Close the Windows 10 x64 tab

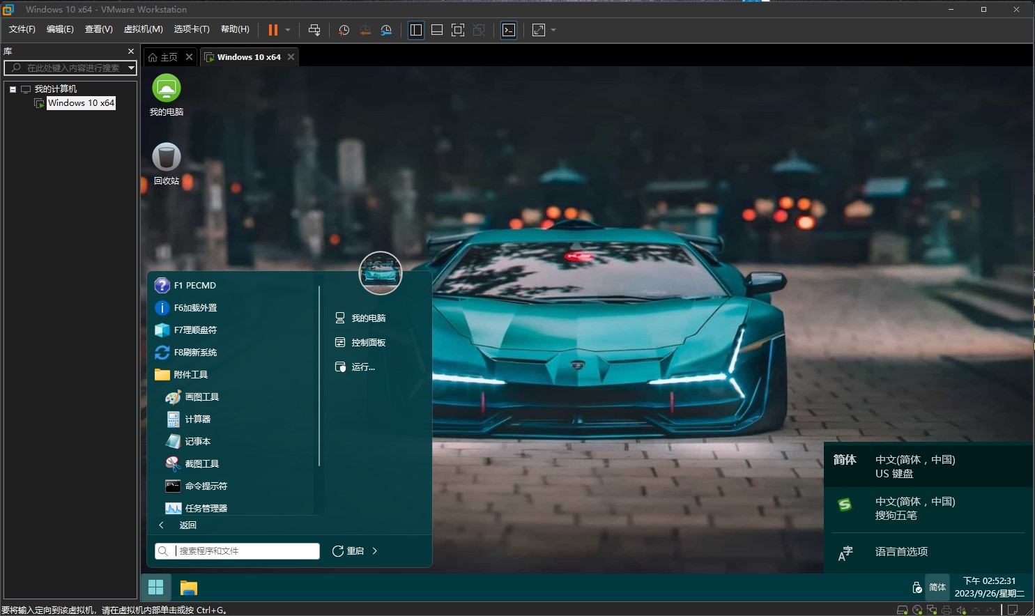(x=291, y=57)
